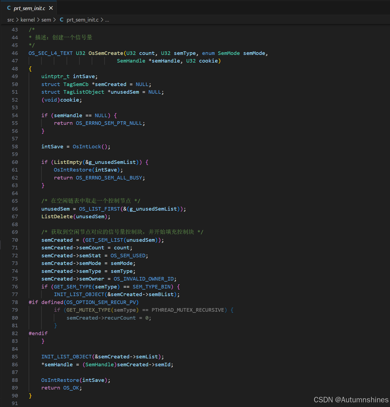Viewport: 390px width, 407px height.
Task: Open the kernel breadcrumb folder
Action: (x=28, y=20)
